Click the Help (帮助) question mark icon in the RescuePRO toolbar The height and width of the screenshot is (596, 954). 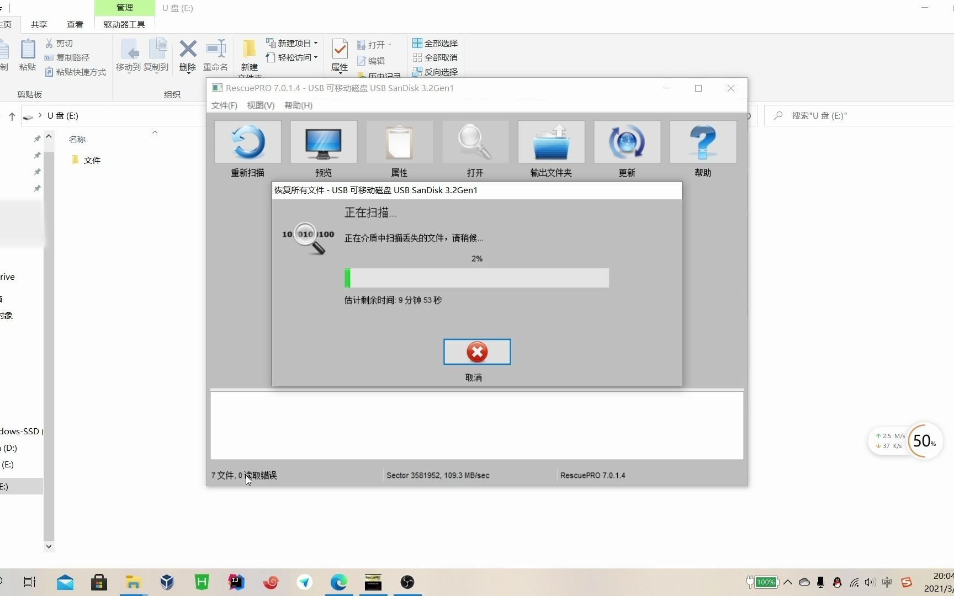tap(703, 142)
